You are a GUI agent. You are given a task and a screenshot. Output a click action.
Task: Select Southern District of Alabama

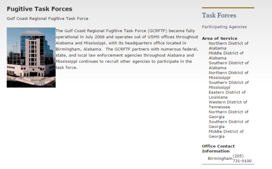click(228, 65)
